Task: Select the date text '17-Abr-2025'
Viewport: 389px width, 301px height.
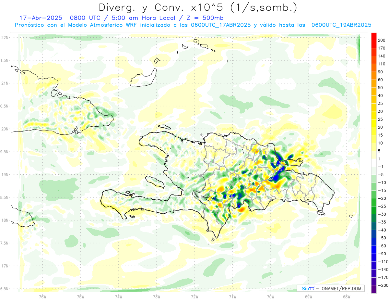Action: 41,18
